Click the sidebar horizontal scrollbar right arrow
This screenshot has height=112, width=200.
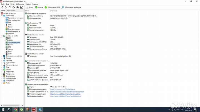22,105
